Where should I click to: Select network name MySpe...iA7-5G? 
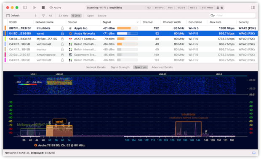pos(47,39)
